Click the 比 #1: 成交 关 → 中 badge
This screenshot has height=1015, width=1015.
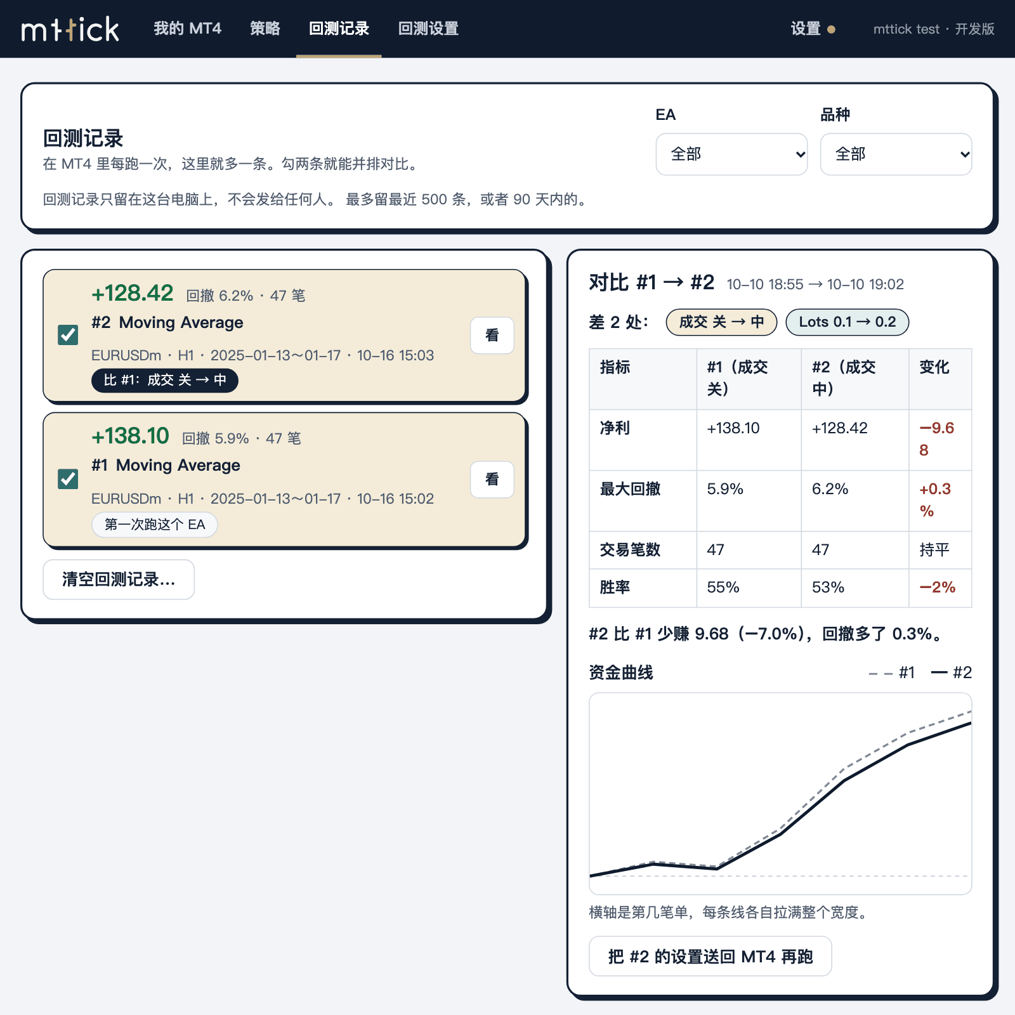[165, 380]
